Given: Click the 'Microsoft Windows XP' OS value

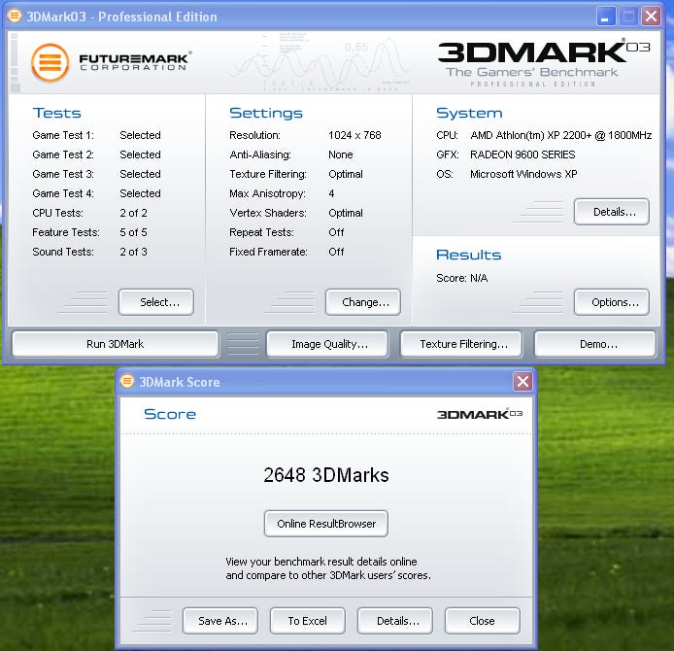Looking at the screenshot, I should [523, 174].
